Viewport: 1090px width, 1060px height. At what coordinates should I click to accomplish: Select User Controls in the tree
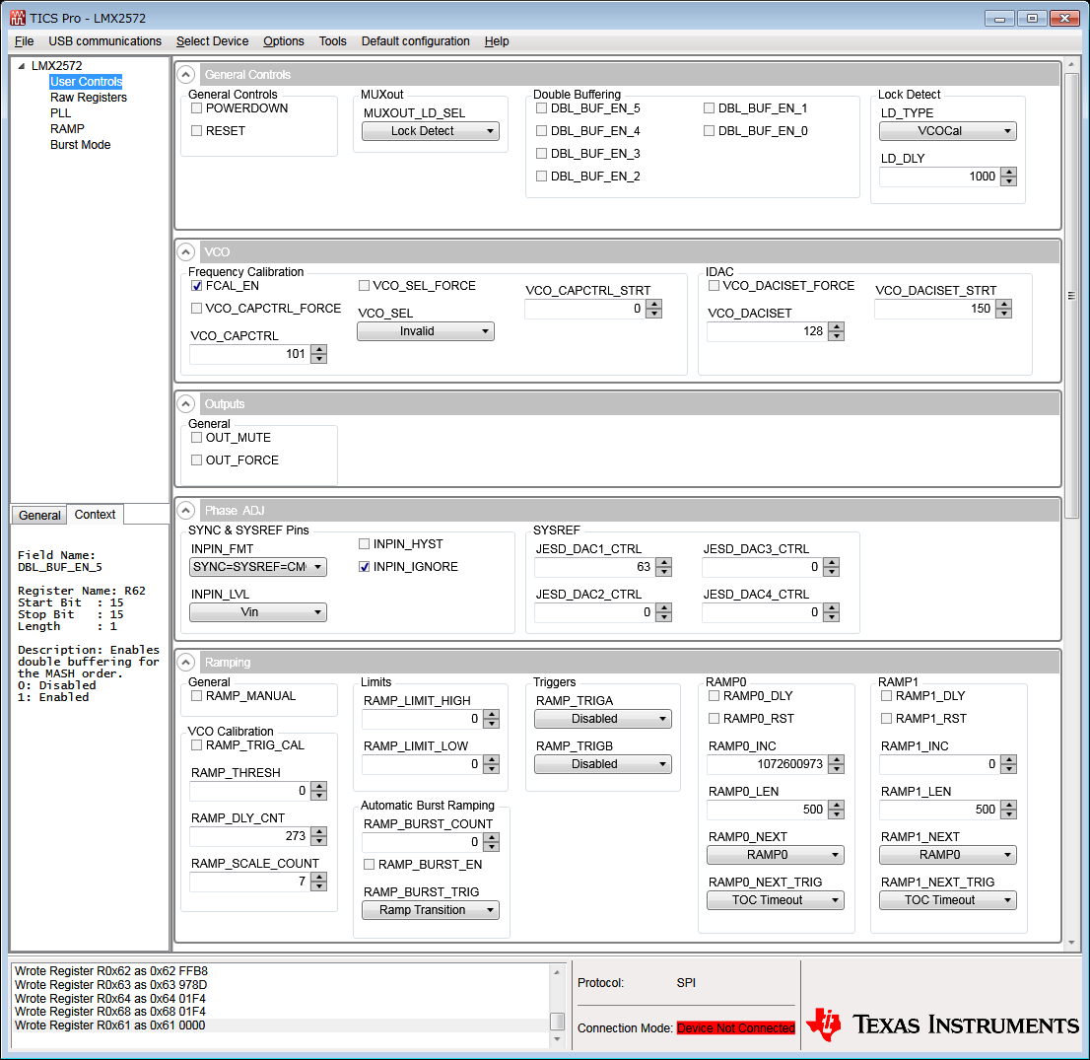(86, 82)
